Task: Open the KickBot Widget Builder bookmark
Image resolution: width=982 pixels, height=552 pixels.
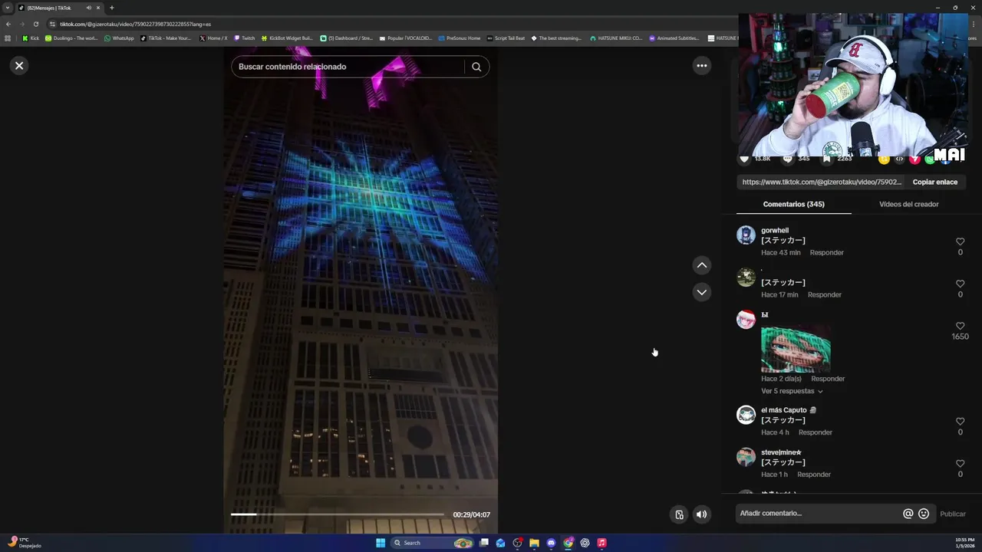Action: click(x=287, y=38)
